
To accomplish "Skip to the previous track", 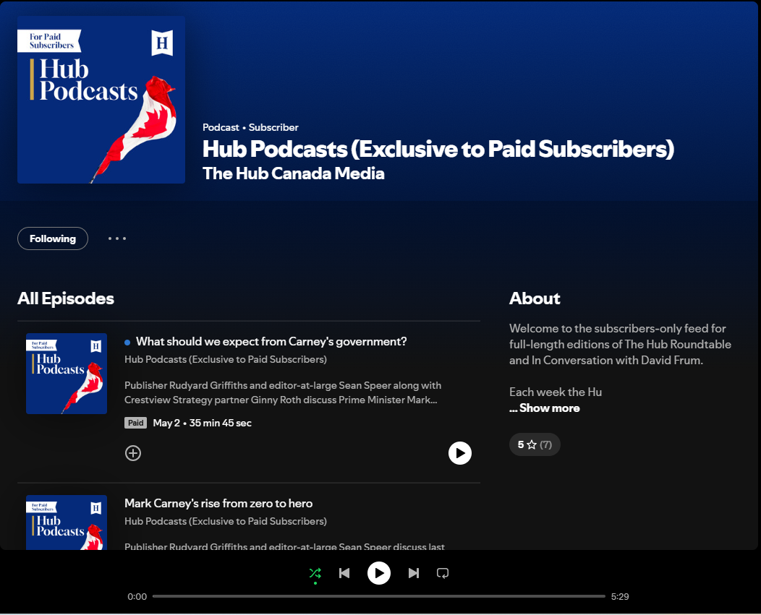I will point(344,573).
